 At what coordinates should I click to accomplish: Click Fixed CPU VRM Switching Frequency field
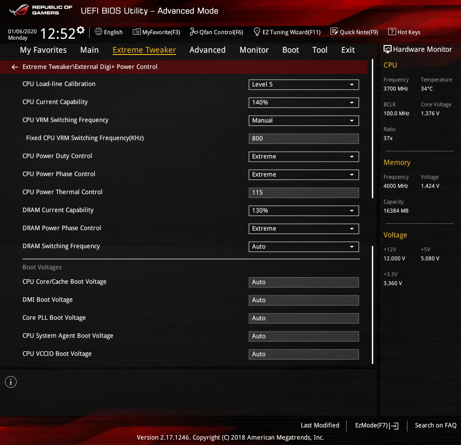[x=304, y=139]
